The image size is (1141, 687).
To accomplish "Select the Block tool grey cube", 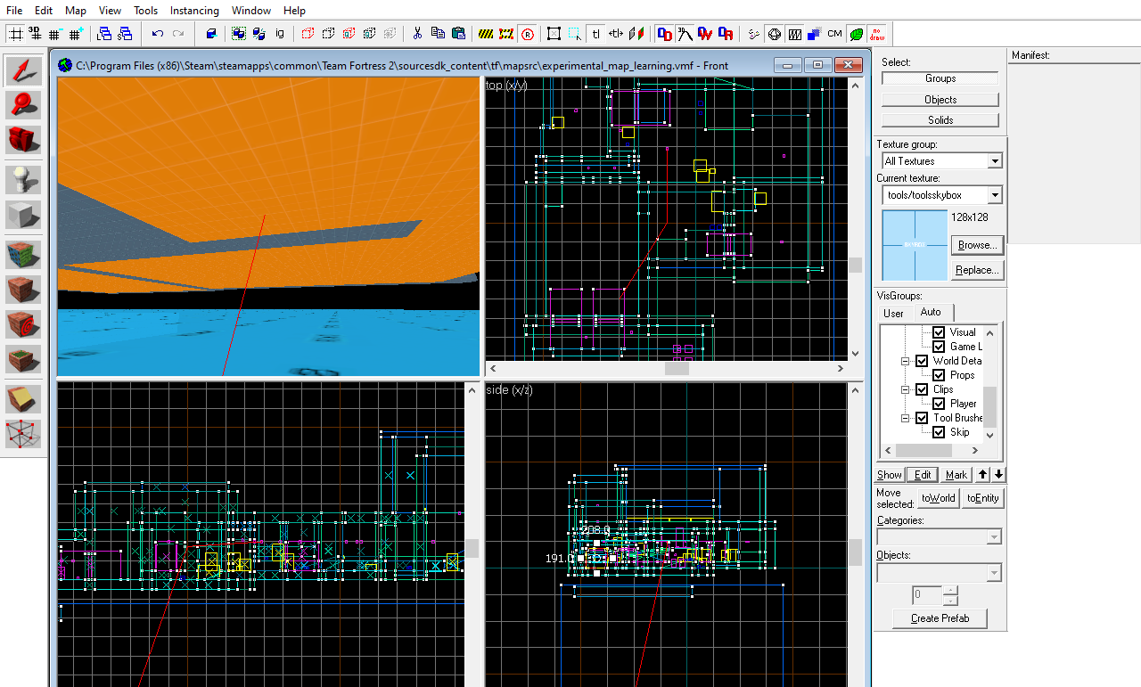I will [x=23, y=215].
